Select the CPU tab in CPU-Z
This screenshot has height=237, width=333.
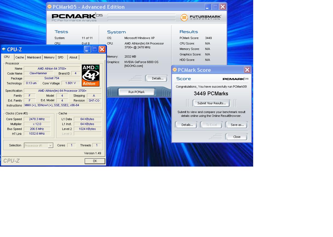pos(7,57)
